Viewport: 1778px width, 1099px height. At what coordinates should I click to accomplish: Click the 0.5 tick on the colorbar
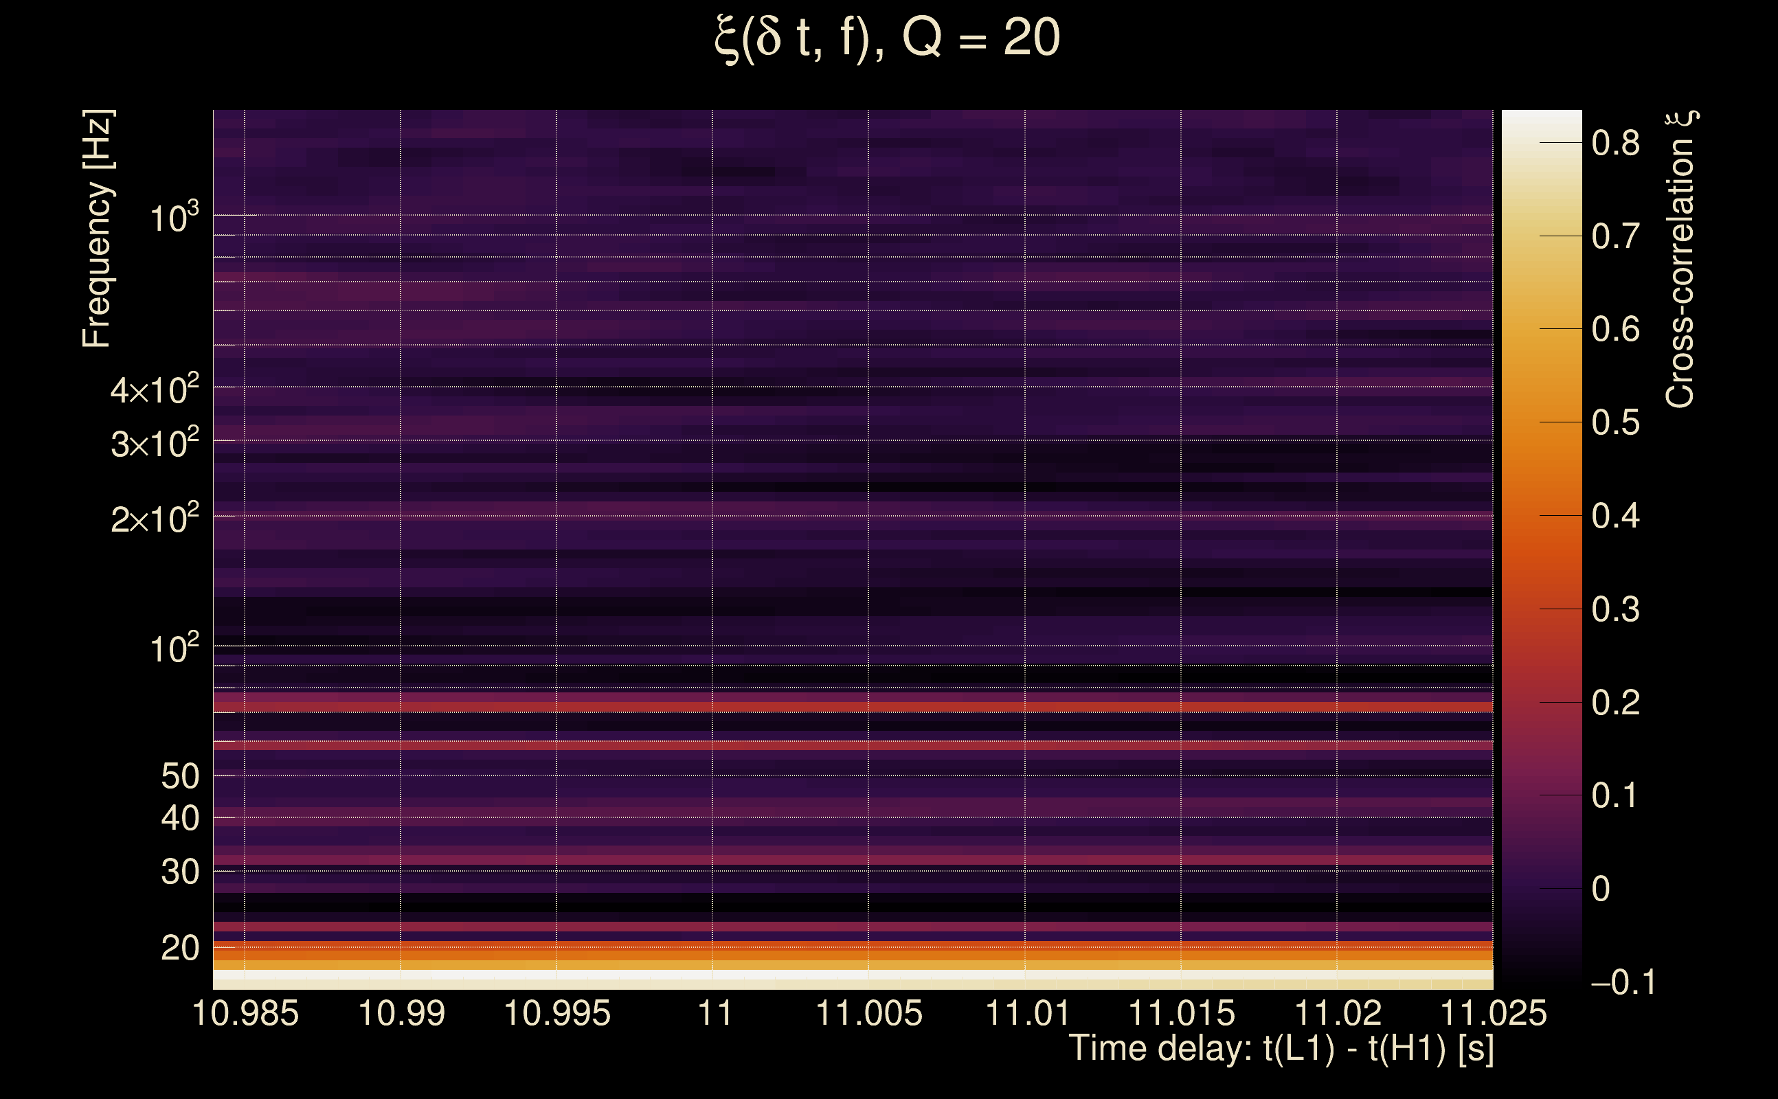point(1615,423)
